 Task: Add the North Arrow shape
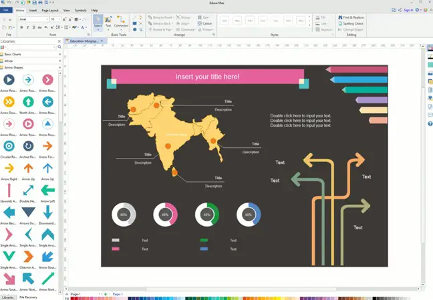tap(28, 102)
